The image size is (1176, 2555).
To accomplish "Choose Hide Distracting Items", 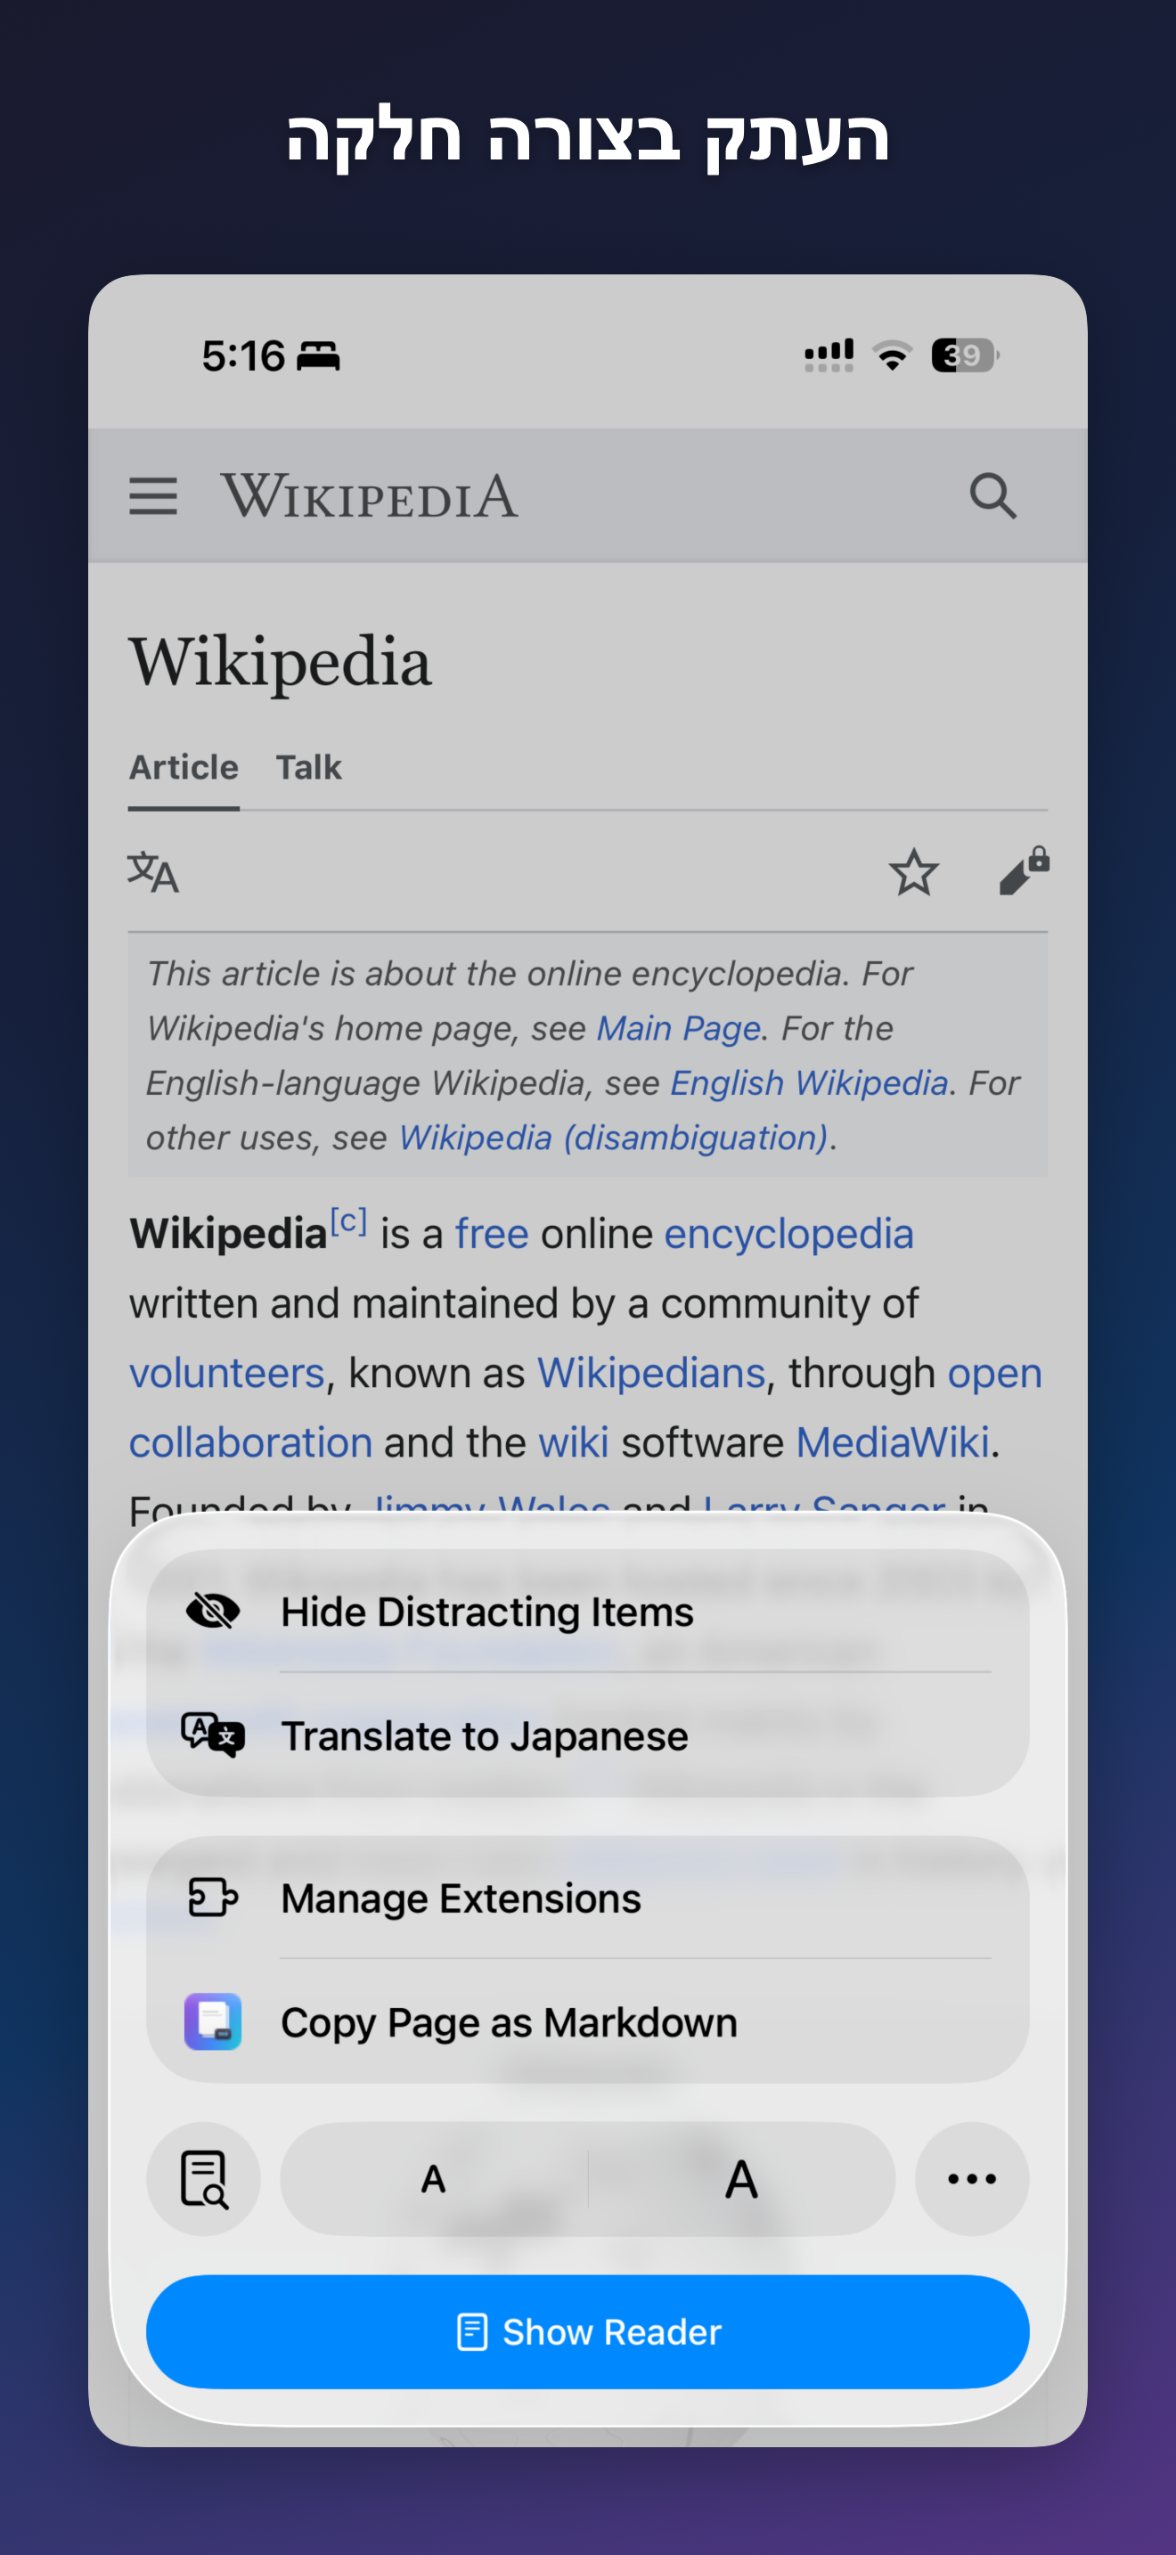I will click(x=588, y=1611).
